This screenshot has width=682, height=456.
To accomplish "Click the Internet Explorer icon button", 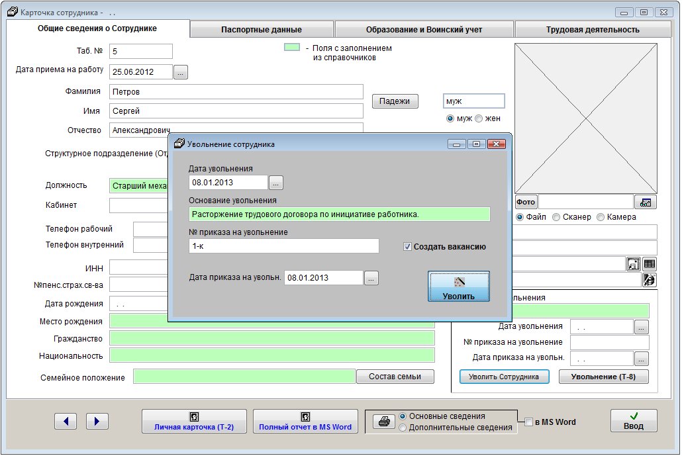I will click(x=650, y=280).
